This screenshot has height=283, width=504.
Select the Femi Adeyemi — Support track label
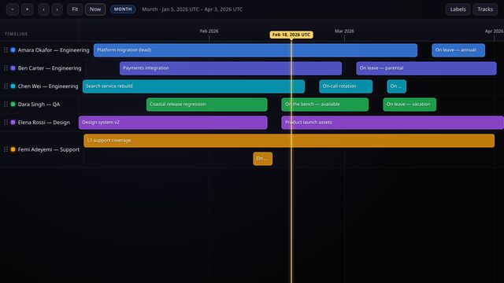click(49, 149)
